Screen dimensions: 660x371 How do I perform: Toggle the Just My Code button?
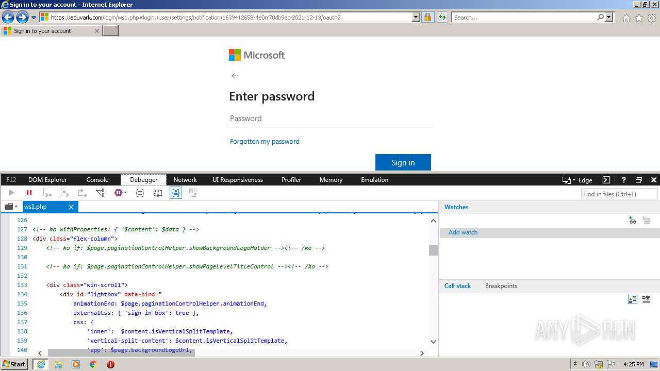[x=176, y=193]
